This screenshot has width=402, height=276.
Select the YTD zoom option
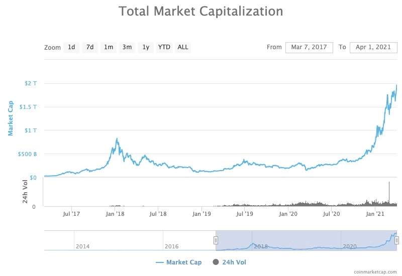[164, 47]
